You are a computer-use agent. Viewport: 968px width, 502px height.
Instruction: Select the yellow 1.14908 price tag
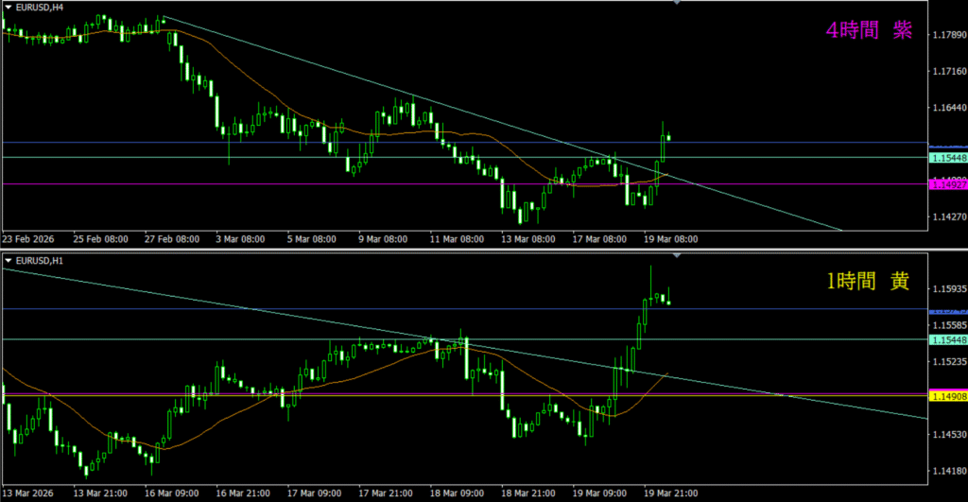[x=948, y=395]
